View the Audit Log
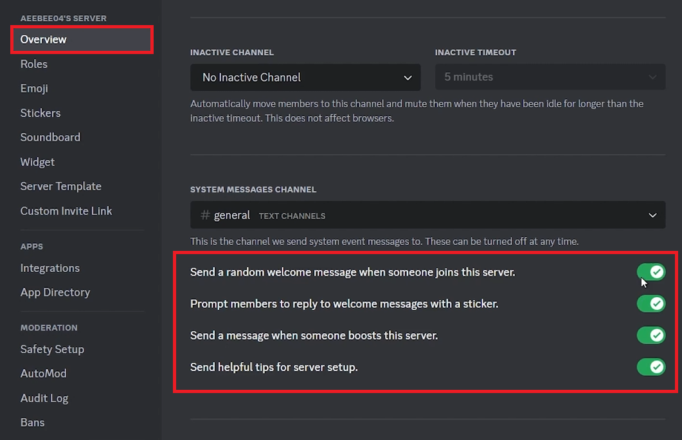Viewport: 682px width, 440px height. pyautogui.click(x=44, y=398)
